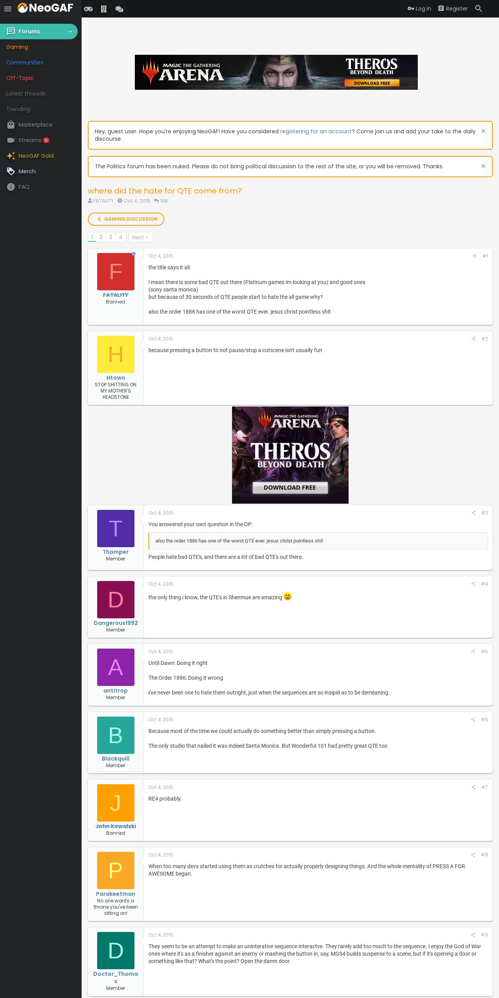Open Dangerous1992 username link
499x998 pixels.
pyautogui.click(x=116, y=623)
